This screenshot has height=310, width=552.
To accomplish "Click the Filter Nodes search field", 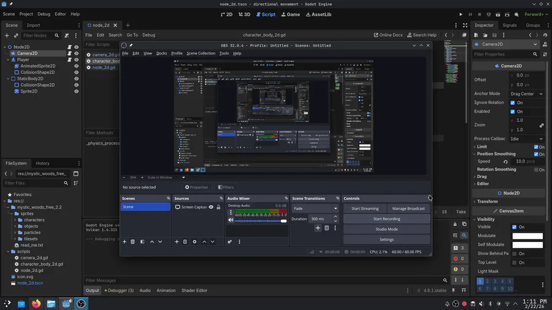I will pos(37,36).
